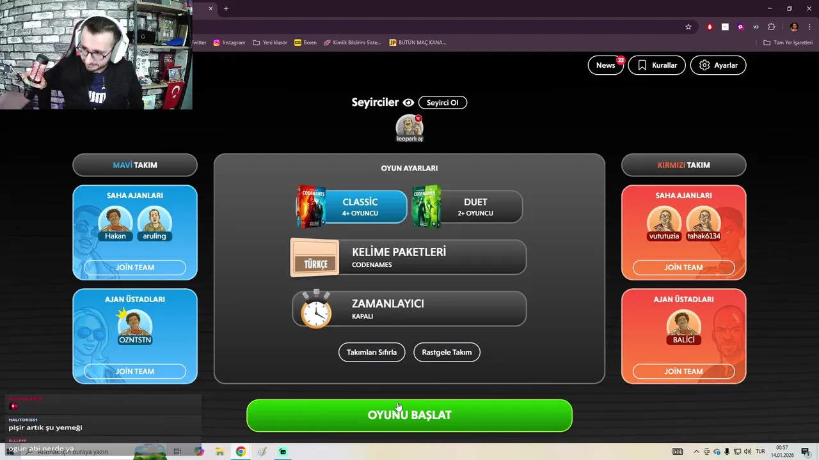This screenshot has width=819, height=460.
Task: Join red team Ajan Üstadları
Action: 683,371
